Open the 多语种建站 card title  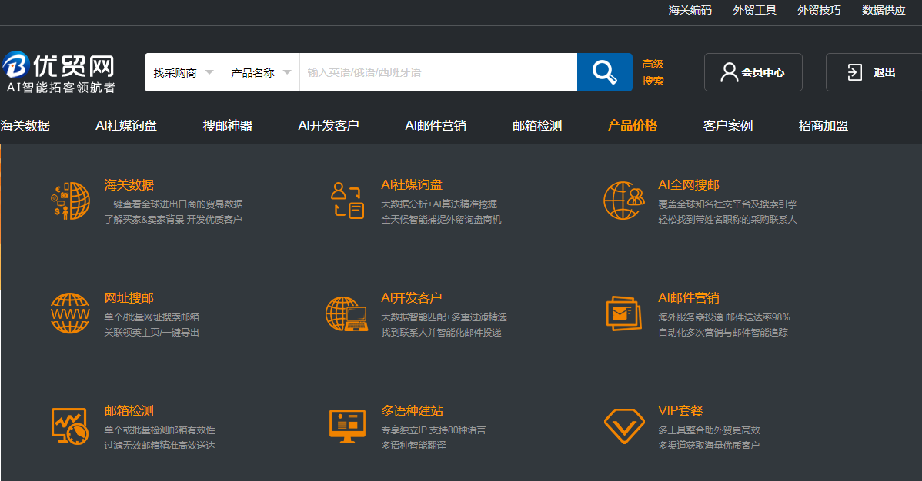coord(413,410)
